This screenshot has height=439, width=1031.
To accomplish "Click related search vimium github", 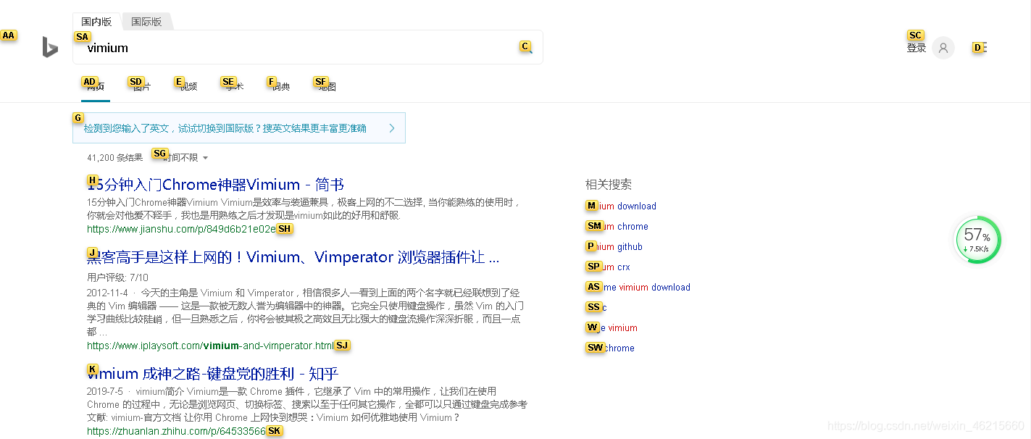I will click(614, 246).
